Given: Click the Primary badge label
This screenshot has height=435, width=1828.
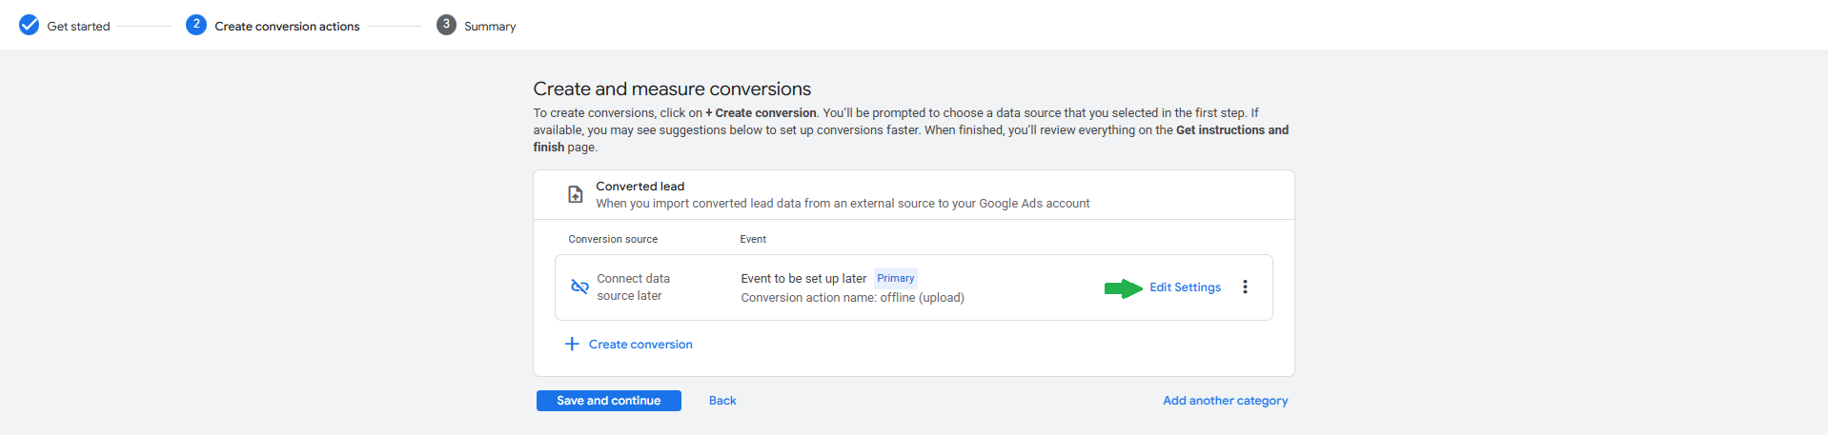Looking at the screenshot, I should 895,278.
